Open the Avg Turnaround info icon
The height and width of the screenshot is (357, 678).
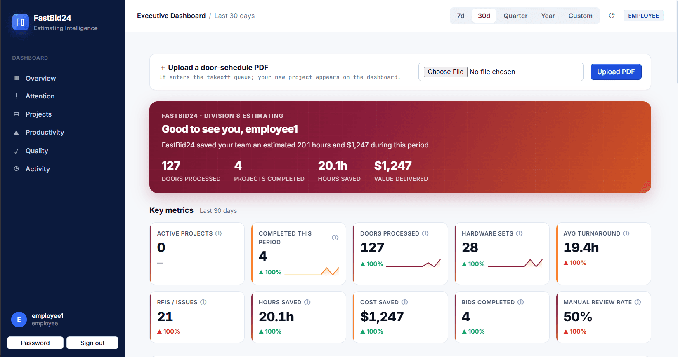click(626, 233)
